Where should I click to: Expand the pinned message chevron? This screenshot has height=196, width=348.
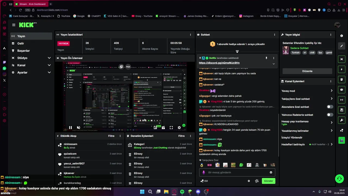pos(274,64)
